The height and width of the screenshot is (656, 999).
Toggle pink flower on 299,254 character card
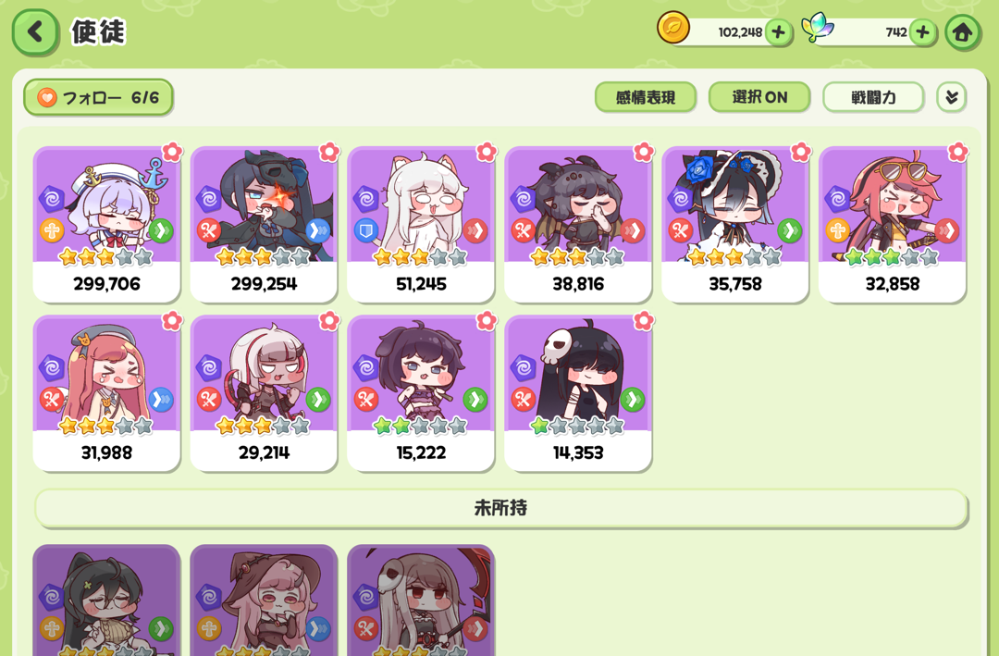(328, 152)
